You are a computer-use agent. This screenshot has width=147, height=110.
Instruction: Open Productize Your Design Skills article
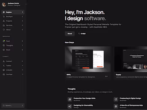84,98
